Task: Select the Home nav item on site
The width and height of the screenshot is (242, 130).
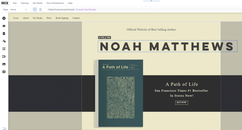Action: coord(16,18)
